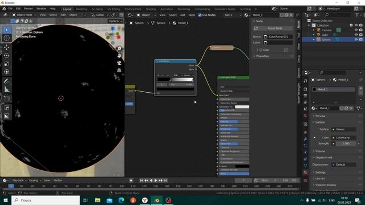
Task: Click the Surface Viewer shader button
Action: pos(343,129)
